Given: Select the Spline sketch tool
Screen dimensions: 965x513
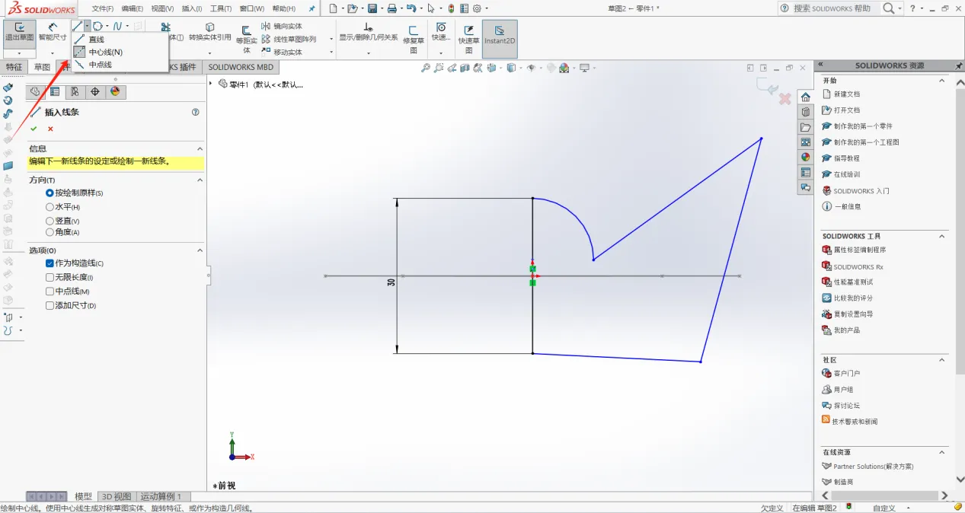Looking at the screenshot, I should pos(117,26).
